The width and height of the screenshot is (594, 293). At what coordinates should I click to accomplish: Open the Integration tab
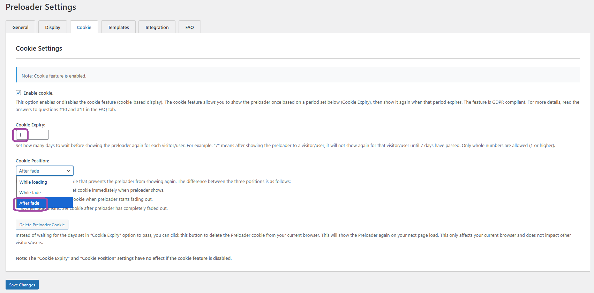pyautogui.click(x=157, y=27)
